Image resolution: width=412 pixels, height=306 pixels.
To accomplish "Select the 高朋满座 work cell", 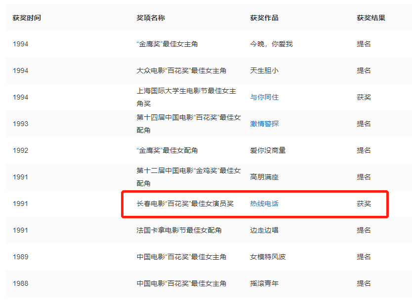I will click(x=264, y=177).
